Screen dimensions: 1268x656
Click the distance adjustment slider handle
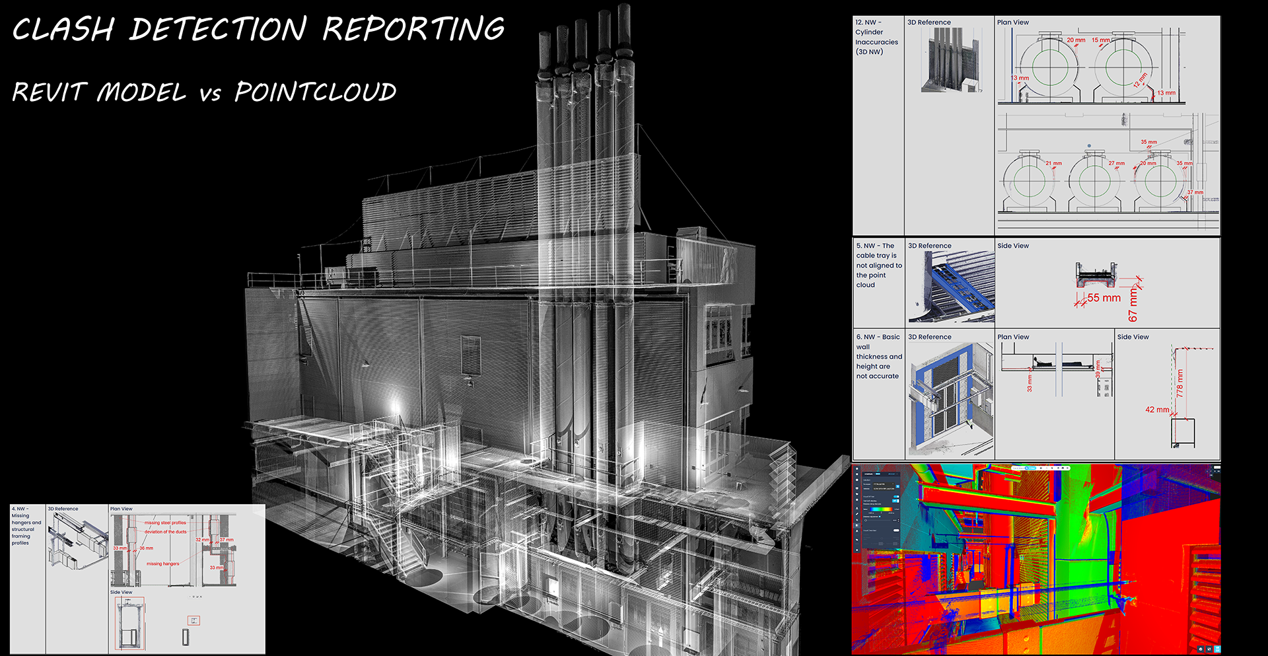pyautogui.click(x=866, y=521)
